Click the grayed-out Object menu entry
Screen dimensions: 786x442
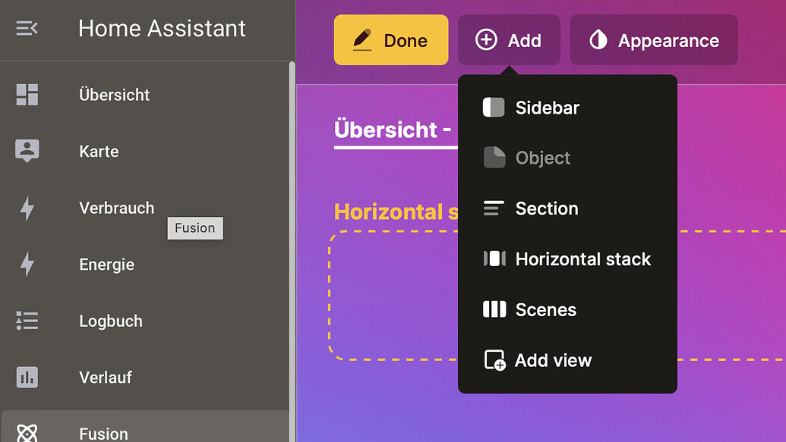pyautogui.click(x=542, y=158)
